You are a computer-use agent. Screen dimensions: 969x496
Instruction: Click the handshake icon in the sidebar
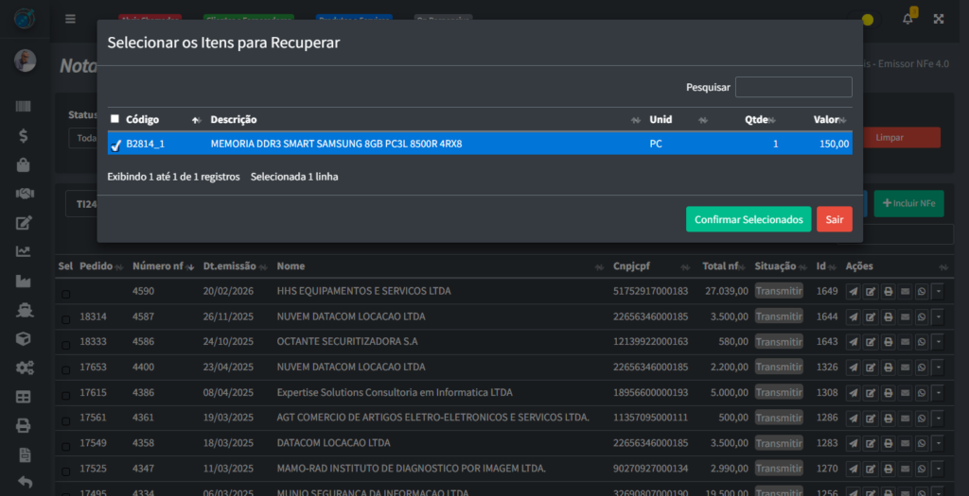(24, 194)
